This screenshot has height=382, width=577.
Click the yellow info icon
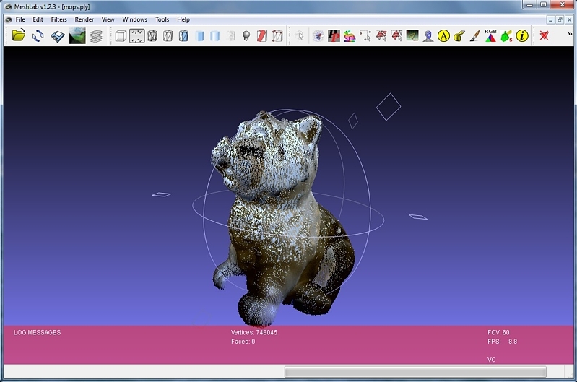pyautogui.click(x=522, y=35)
